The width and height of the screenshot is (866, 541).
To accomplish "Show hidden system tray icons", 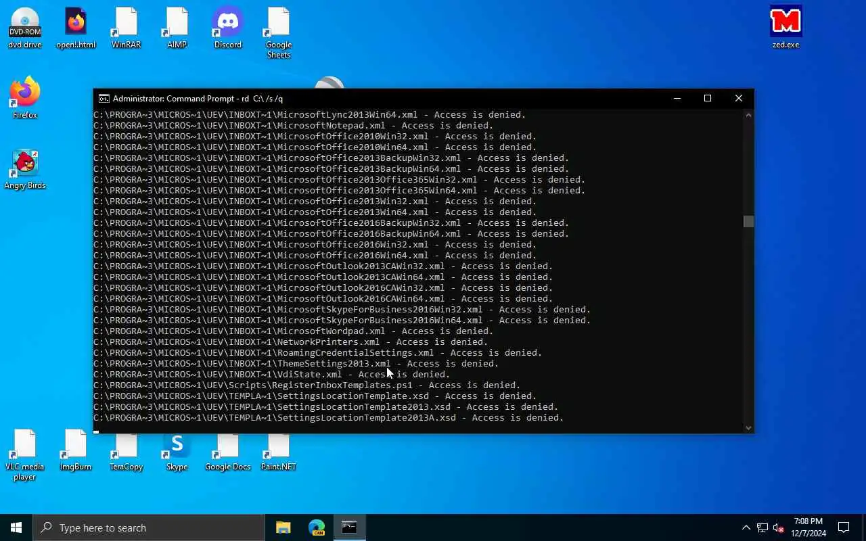I will point(746,528).
